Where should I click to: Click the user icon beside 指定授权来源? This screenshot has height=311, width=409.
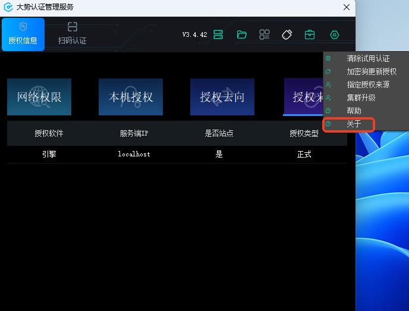pyautogui.click(x=328, y=84)
